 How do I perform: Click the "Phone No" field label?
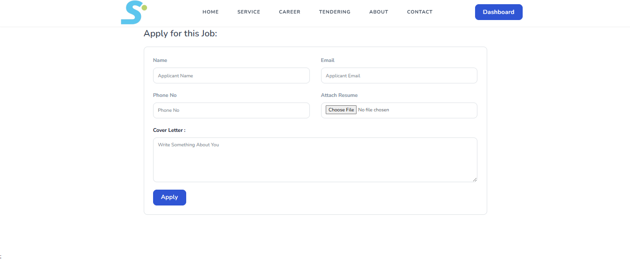(x=165, y=95)
